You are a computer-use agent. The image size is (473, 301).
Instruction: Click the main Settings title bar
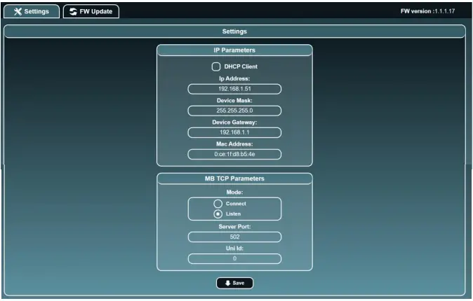point(234,31)
